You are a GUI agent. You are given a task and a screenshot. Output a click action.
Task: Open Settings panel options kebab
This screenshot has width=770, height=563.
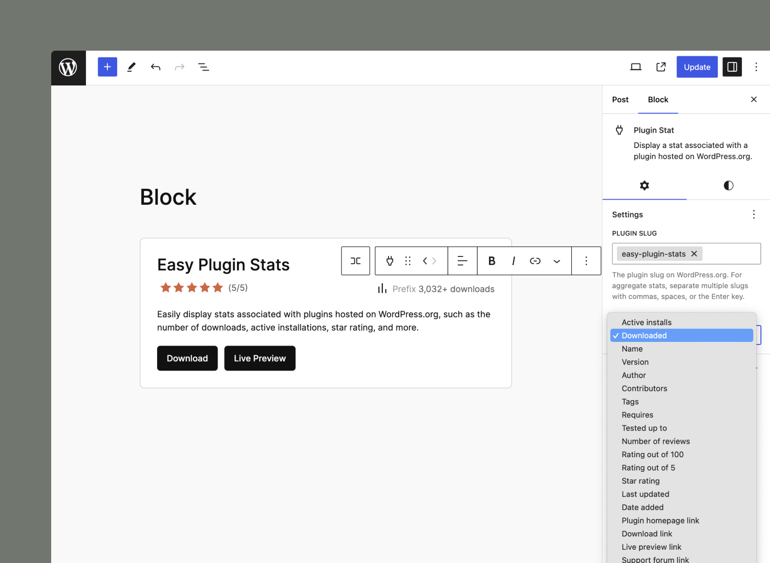tap(754, 214)
